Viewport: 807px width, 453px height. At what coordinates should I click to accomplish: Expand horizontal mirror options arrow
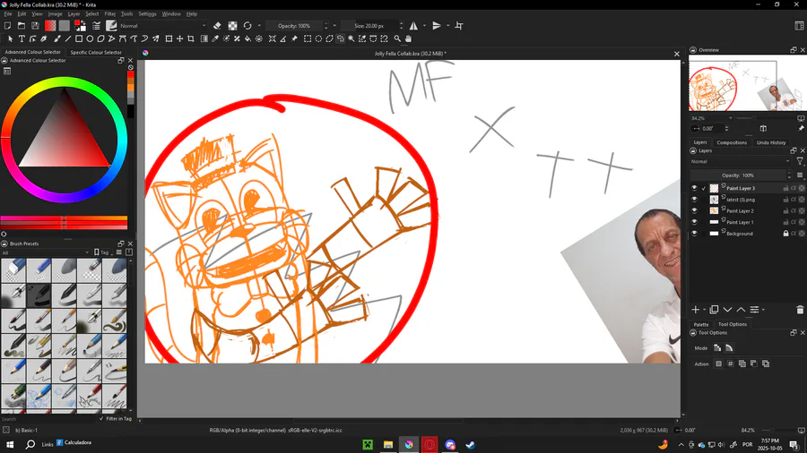coord(425,26)
